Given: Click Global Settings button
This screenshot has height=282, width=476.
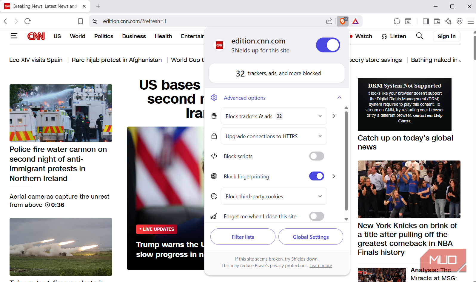Looking at the screenshot, I should (311, 237).
